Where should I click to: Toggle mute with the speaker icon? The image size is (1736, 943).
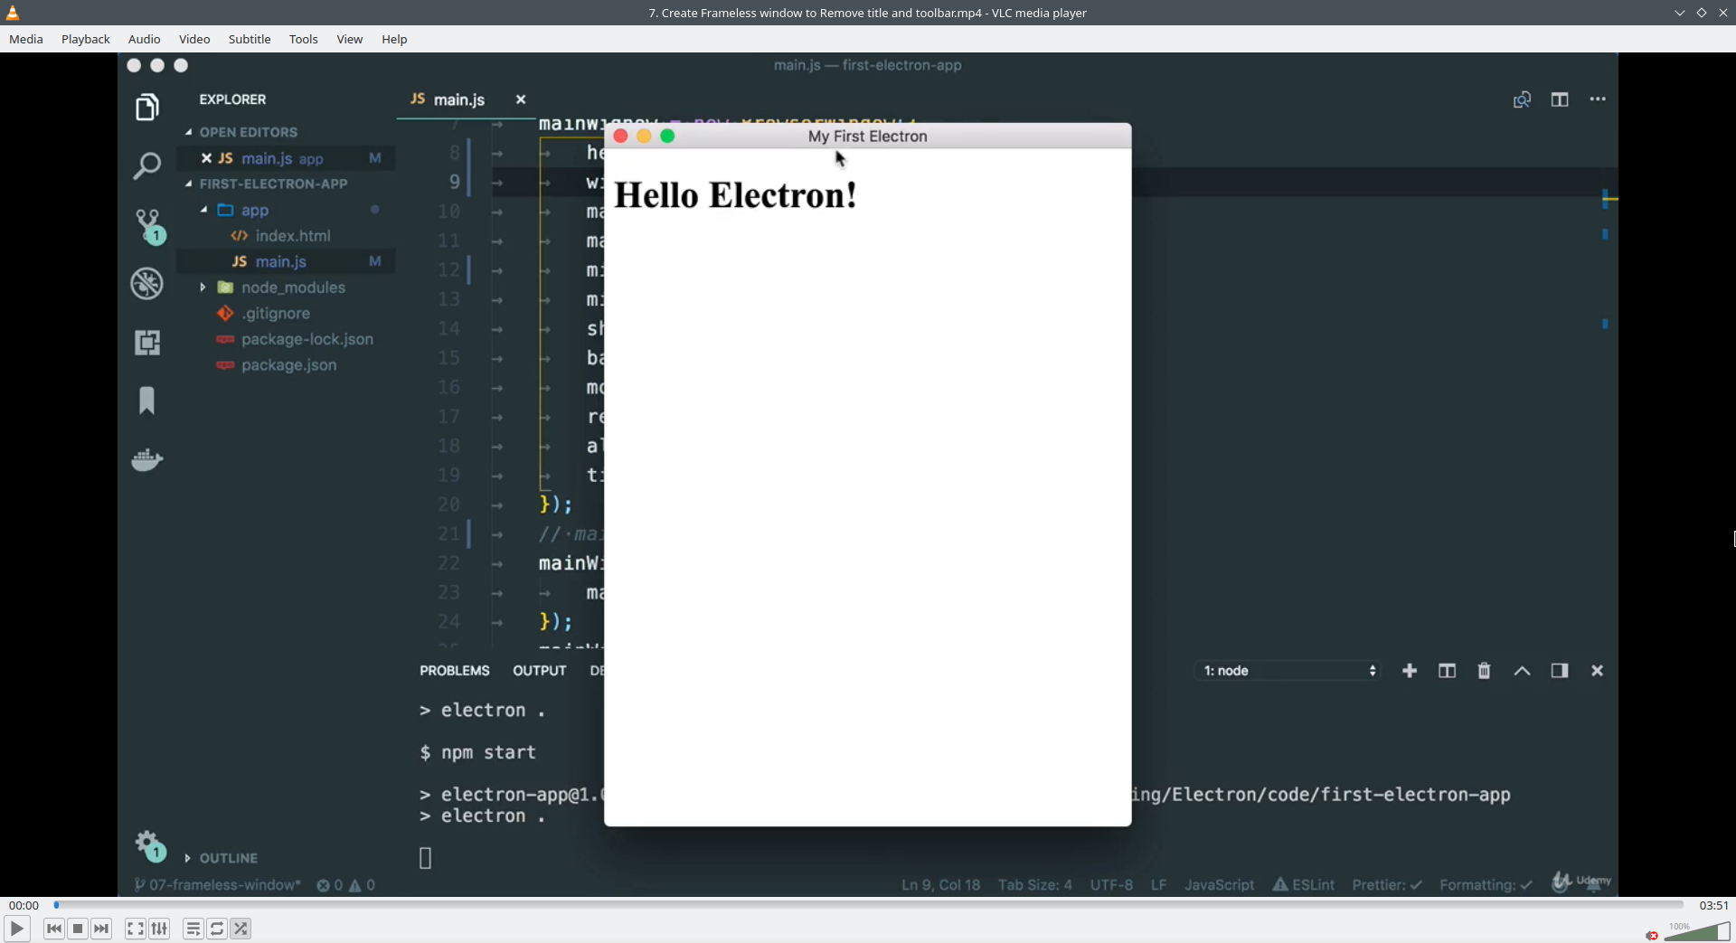[1652, 935]
